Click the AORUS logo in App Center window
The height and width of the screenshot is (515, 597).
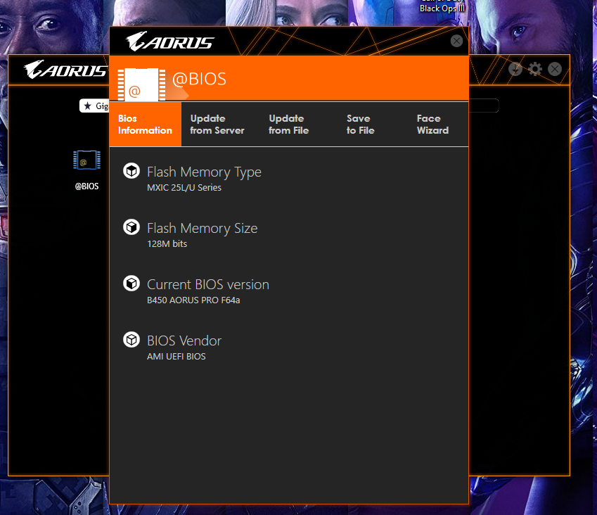pyautogui.click(x=66, y=70)
